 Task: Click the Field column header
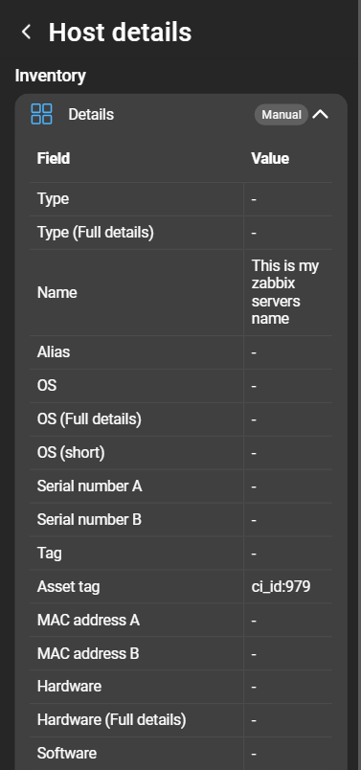pos(54,158)
